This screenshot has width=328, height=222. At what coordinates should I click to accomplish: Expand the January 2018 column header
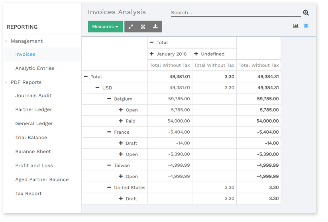click(151, 54)
